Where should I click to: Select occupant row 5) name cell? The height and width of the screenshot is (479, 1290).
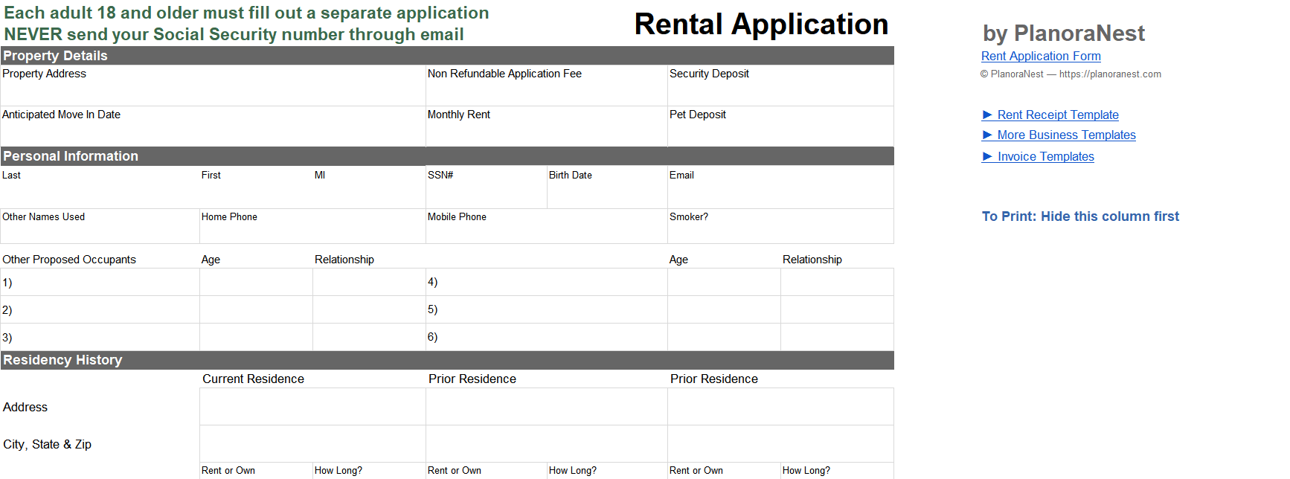coord(547,309)
